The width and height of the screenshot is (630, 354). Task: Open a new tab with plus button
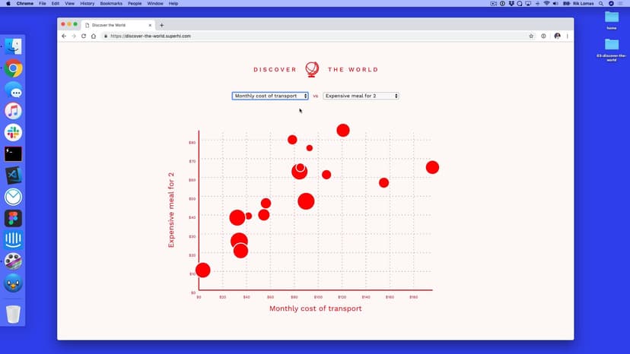click(x=161, y=25)
